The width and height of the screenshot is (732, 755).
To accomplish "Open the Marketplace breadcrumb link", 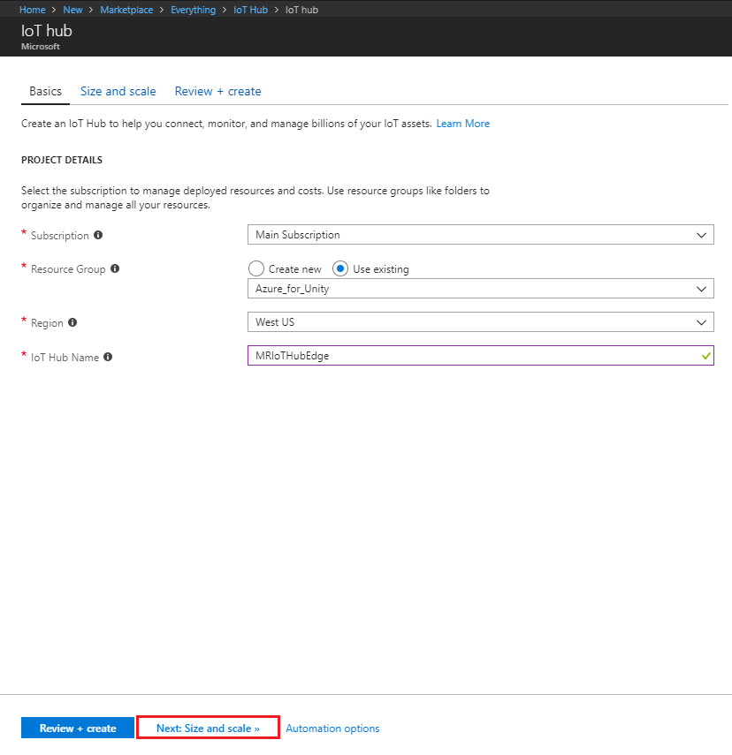I will pos(126,9).
